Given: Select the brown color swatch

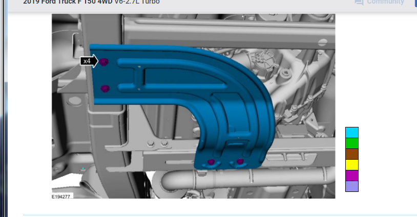Looking at the screenshot, I should pyautogui.click(x=352, y=154).
